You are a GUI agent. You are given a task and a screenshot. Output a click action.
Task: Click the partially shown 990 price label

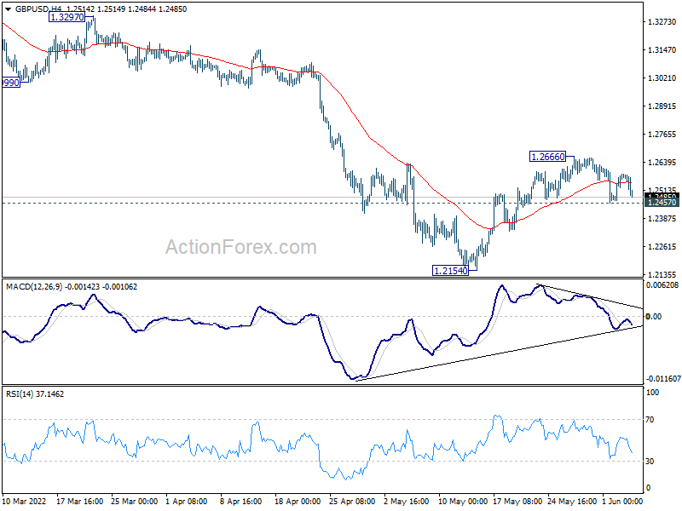pos(11,83)
